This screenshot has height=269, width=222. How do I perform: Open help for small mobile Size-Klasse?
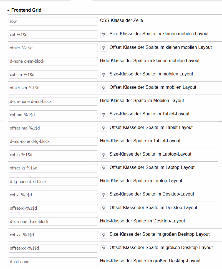point(104,35)
